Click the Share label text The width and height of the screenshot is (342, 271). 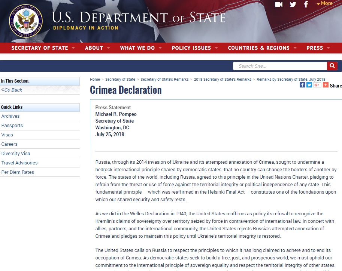[336, 86]
